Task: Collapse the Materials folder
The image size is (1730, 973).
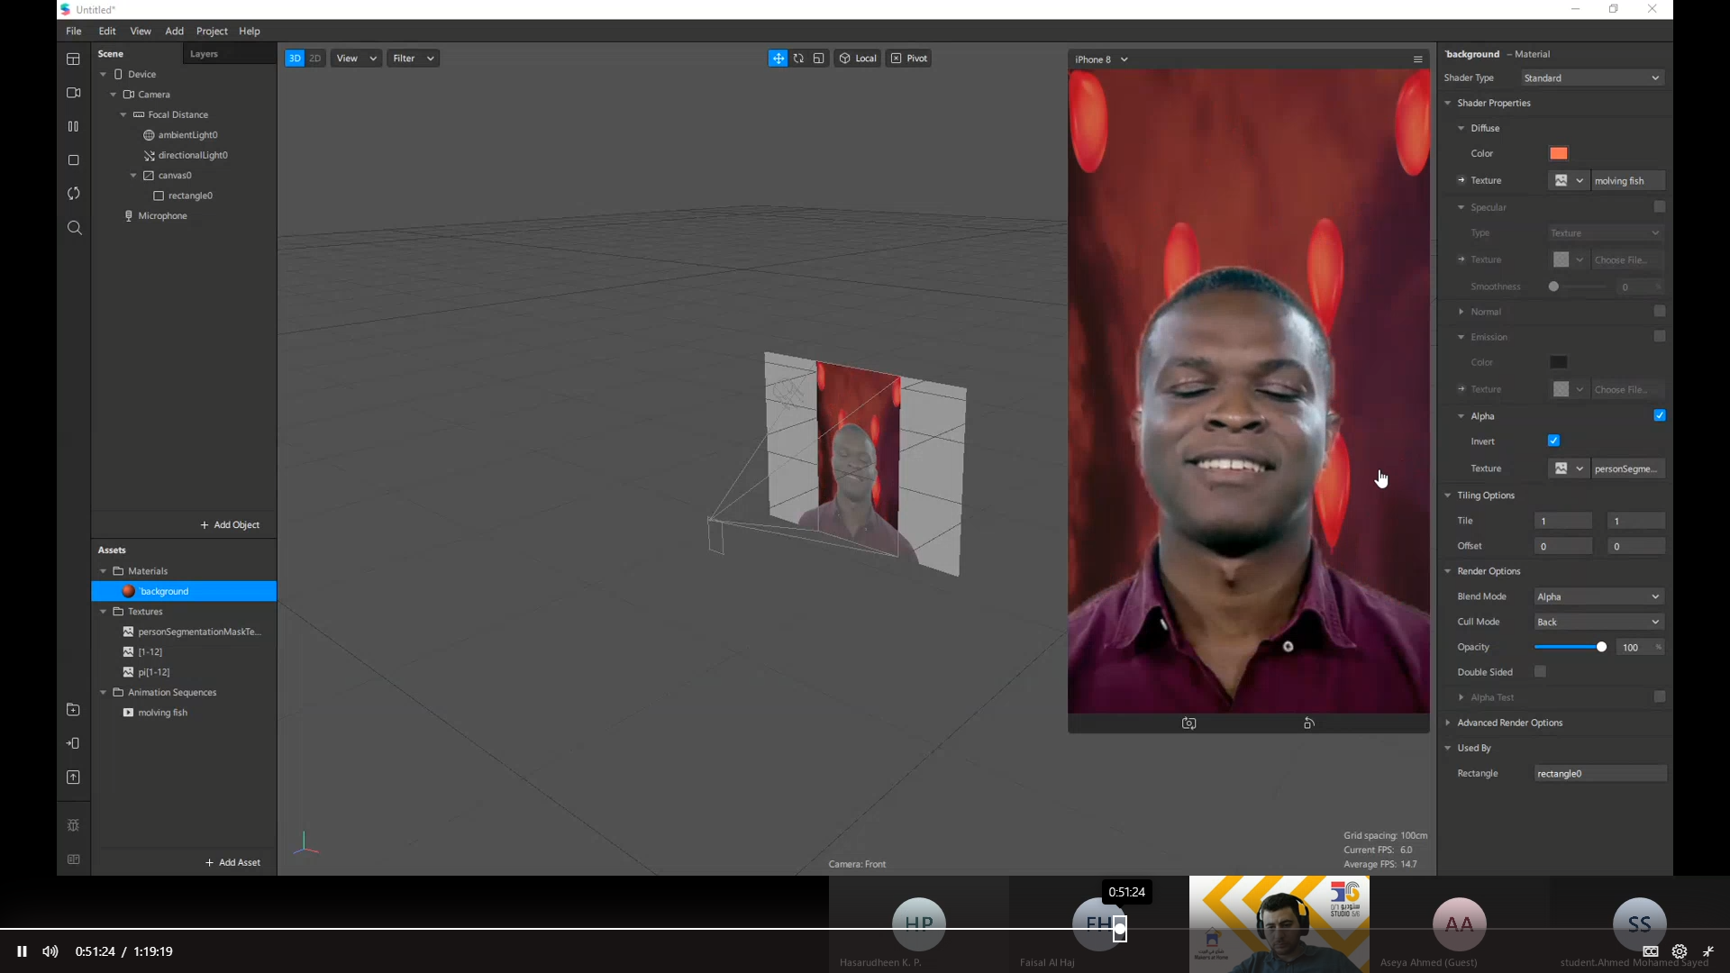Action: [104, 571]
